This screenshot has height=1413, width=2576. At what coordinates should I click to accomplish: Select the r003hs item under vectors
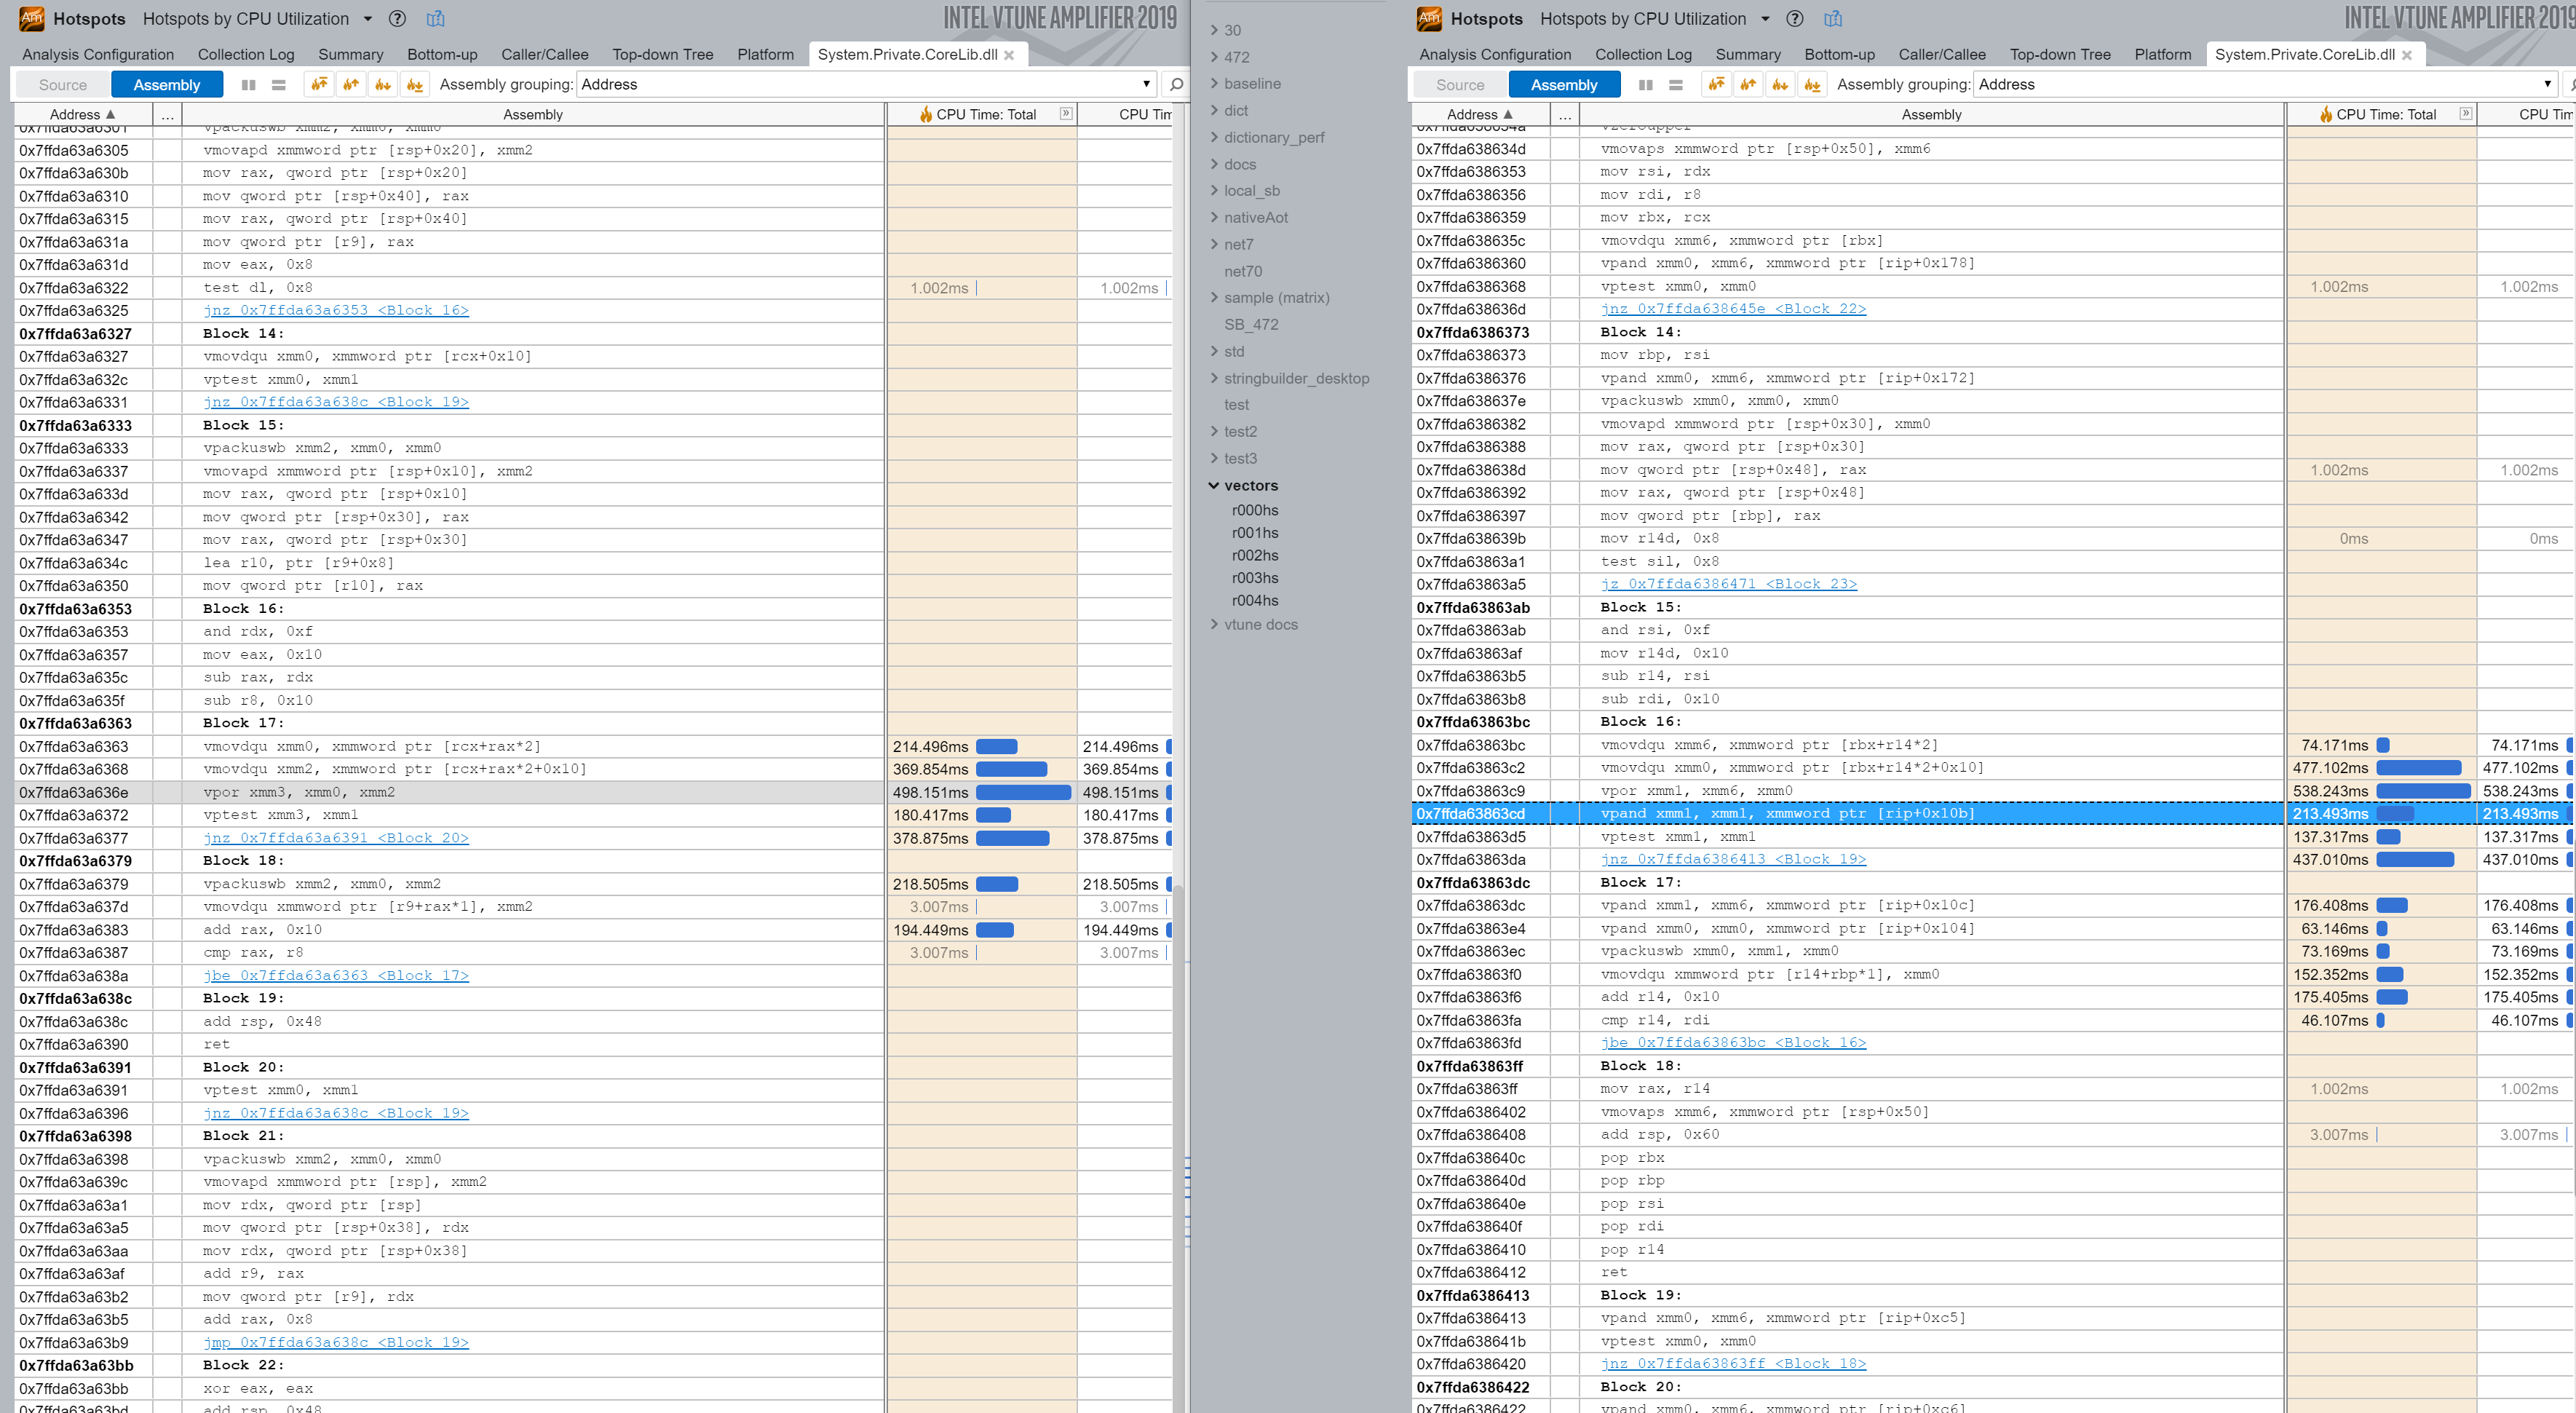tap(1255, 578)
